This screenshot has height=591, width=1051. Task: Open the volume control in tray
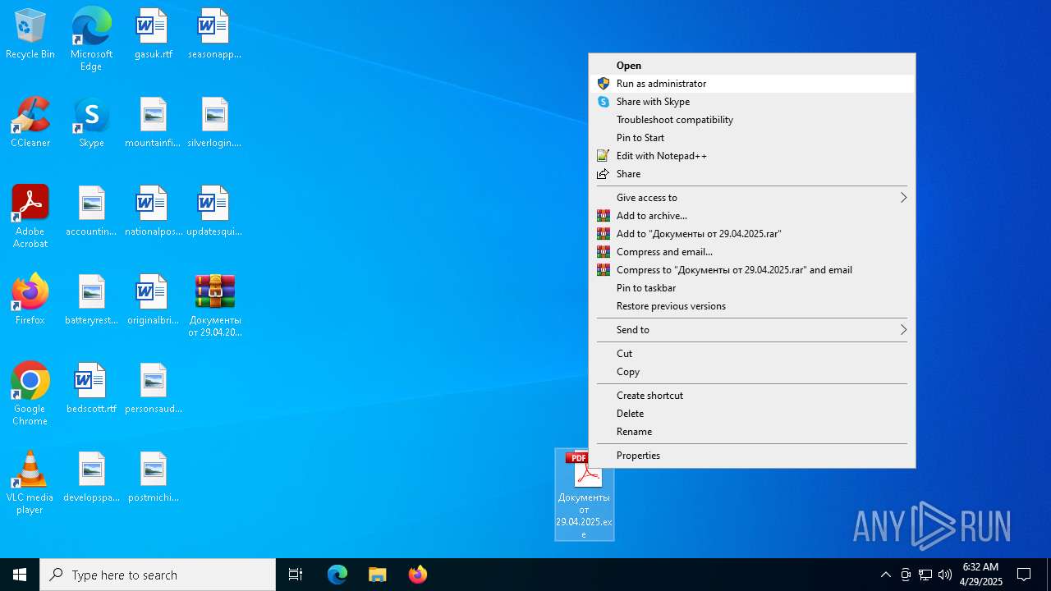pos(945,575)
